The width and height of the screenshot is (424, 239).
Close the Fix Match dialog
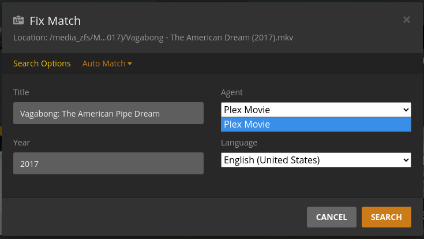406,20
